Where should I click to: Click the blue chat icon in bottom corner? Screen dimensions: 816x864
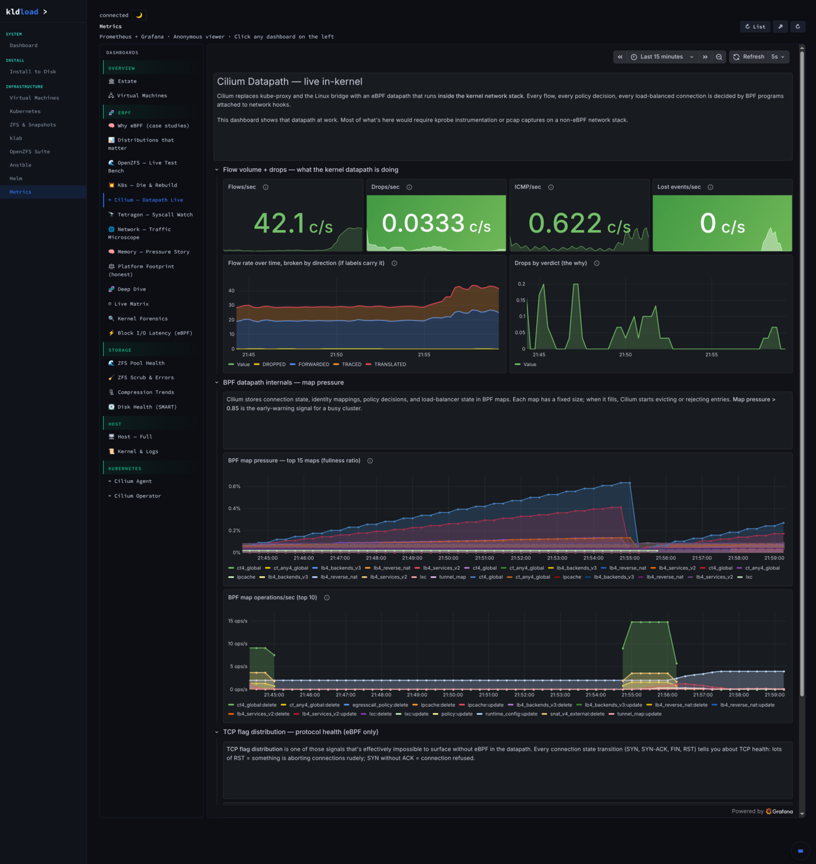coord(800,851)
